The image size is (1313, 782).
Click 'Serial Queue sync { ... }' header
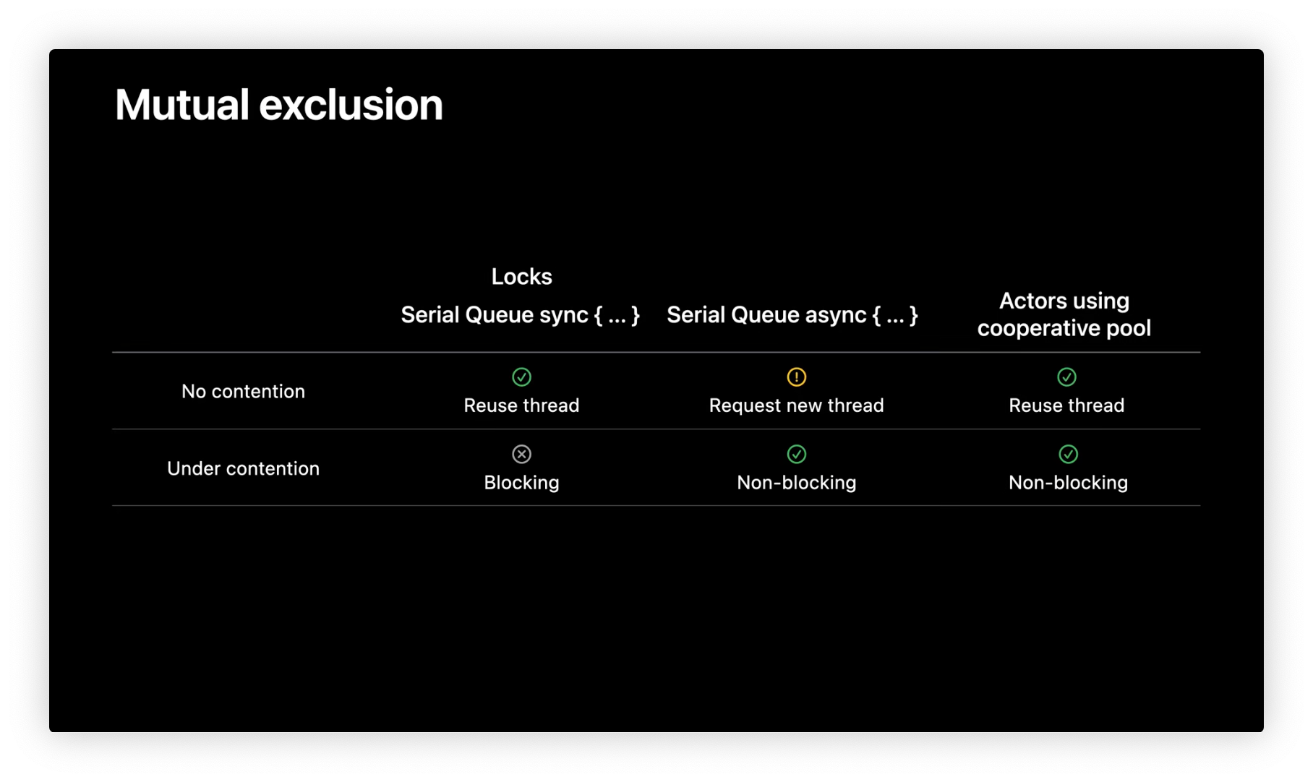(520, 315)
